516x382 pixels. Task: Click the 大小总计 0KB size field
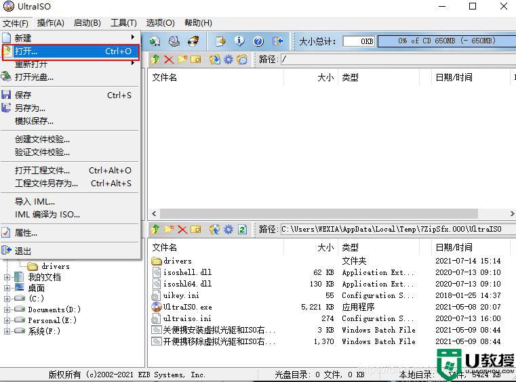[359, 41]
